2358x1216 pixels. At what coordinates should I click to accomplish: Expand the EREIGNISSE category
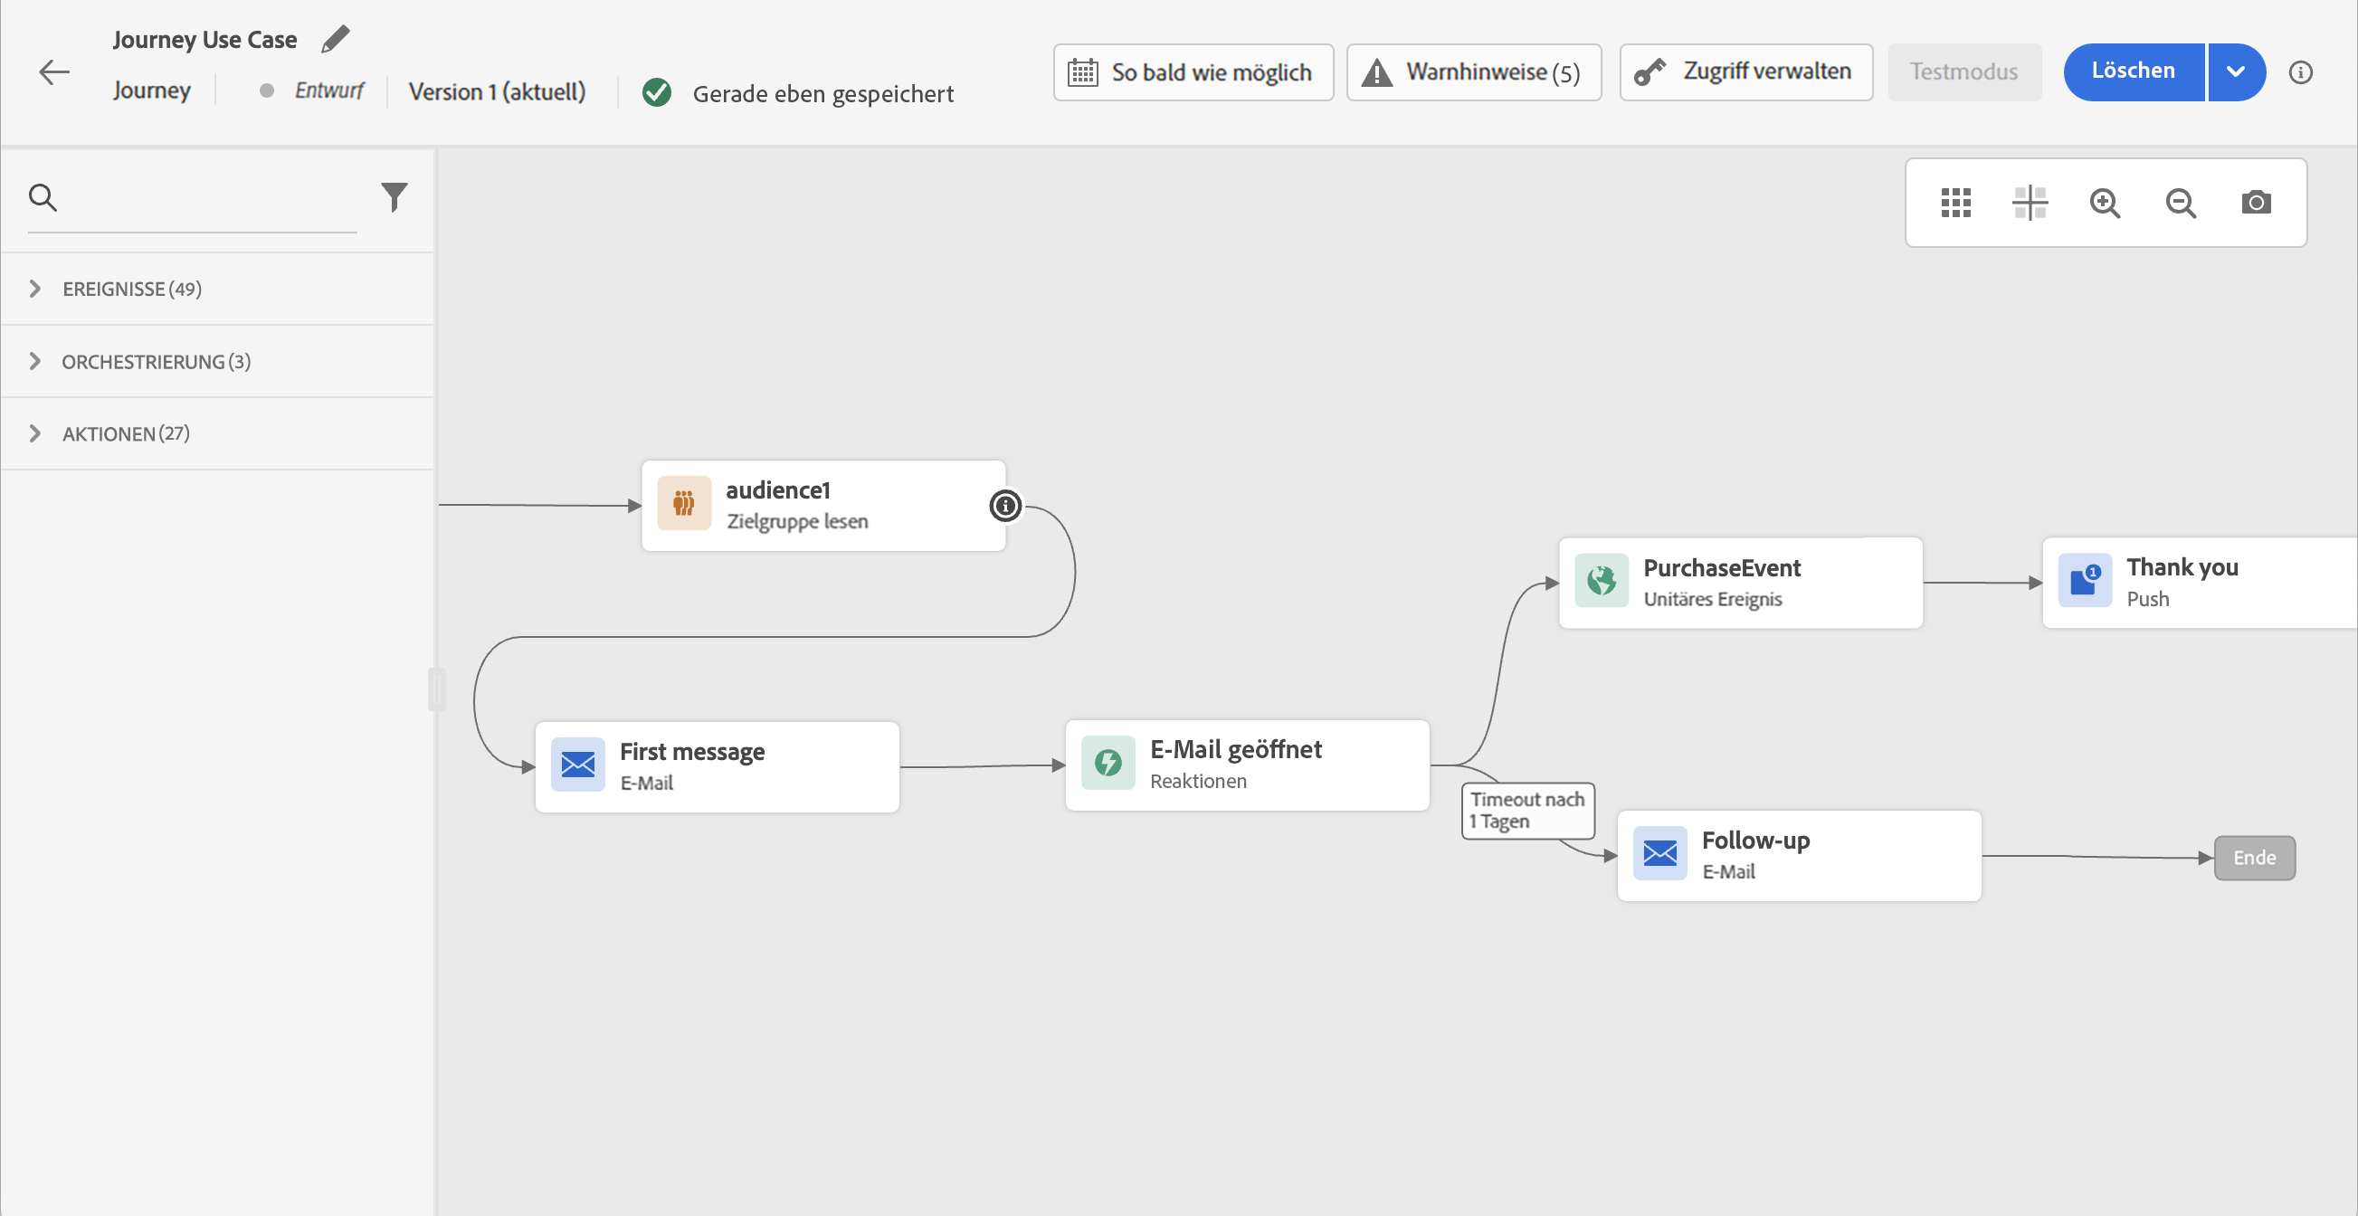coord(34,290)
